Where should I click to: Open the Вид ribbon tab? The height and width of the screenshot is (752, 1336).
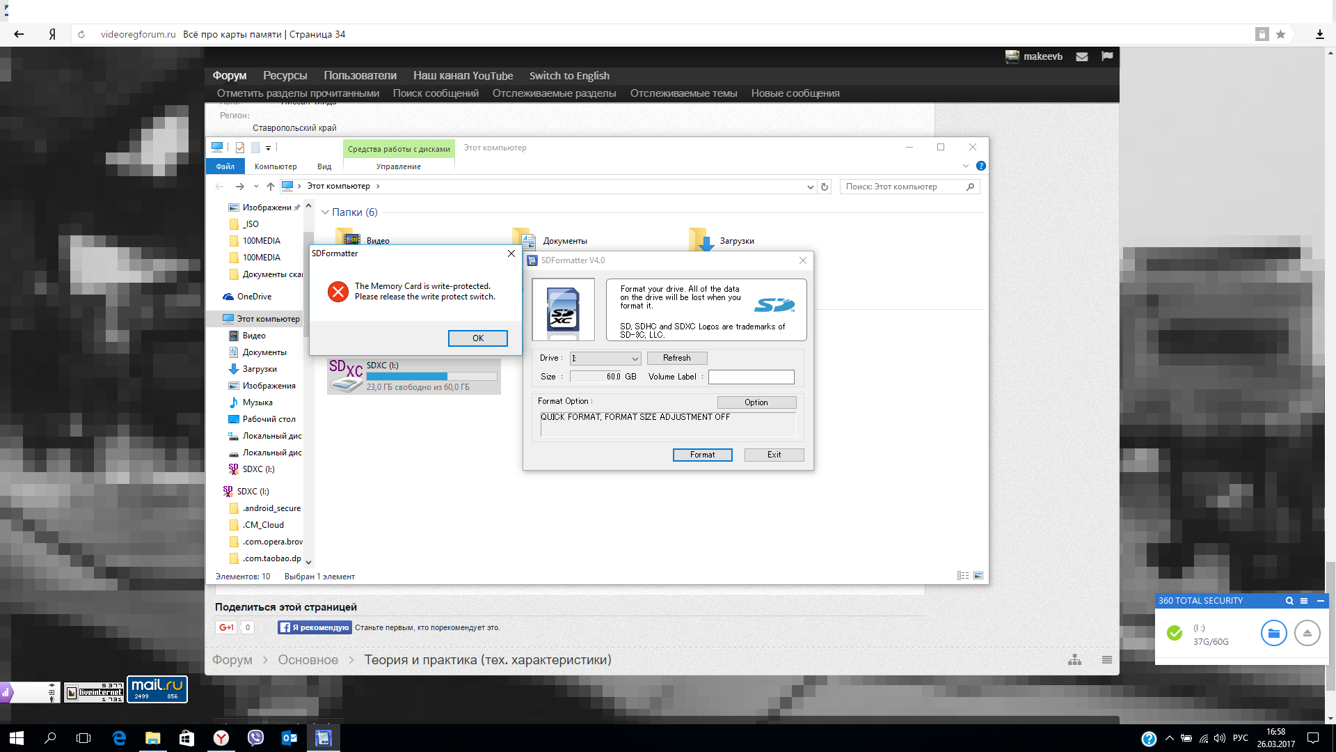[324, 166]
